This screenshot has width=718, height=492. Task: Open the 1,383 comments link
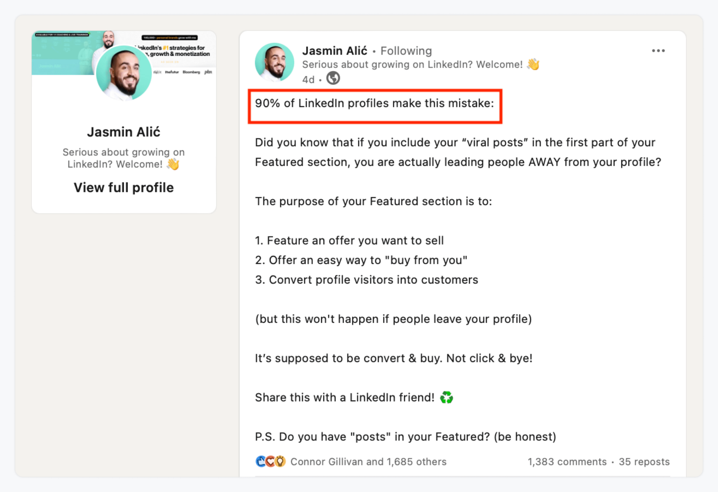pos(567,462)
